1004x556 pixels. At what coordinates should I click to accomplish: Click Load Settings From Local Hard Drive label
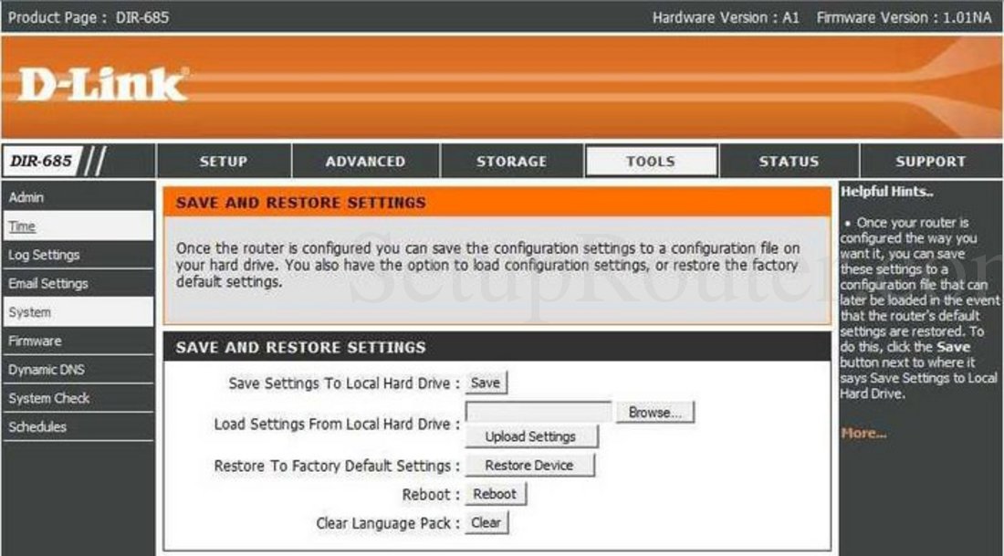[337, 424]
